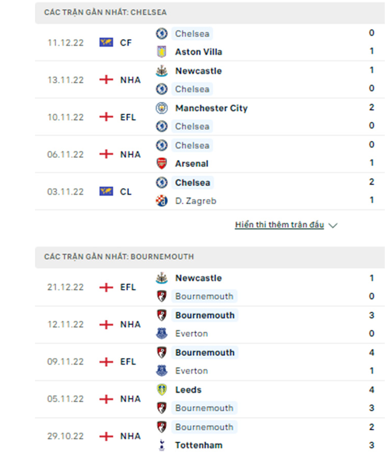Click the Tottenham club crest
Viewport: 392px width, 453px height.
pos(162,445)
